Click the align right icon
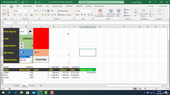This screenshot has width=170, height=95. 48,15
